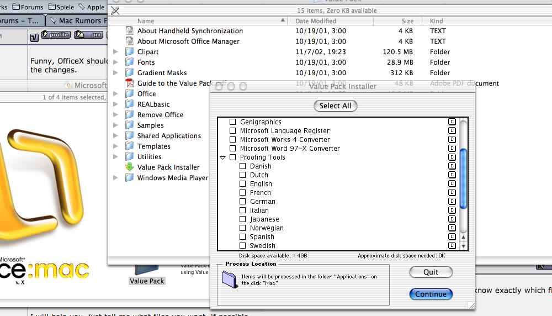Expand the Clipart folder triangle
The image size is (552, 316).
[x=115, y=51]
